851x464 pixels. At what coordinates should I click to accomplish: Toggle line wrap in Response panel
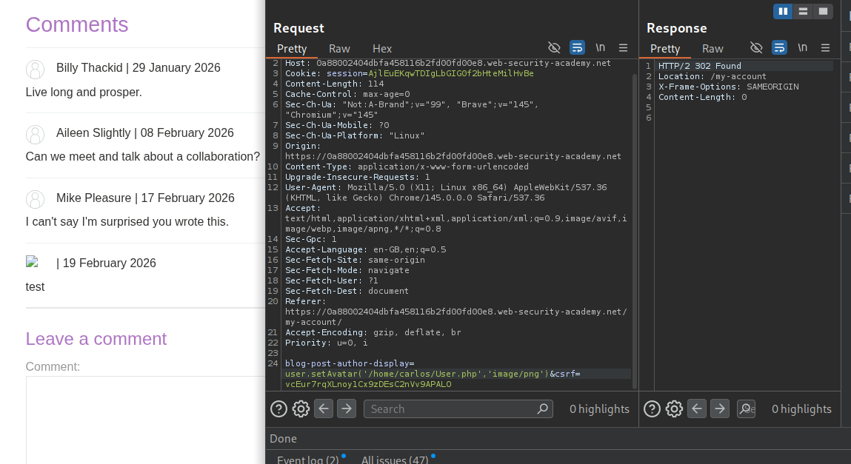pos(779,48)
